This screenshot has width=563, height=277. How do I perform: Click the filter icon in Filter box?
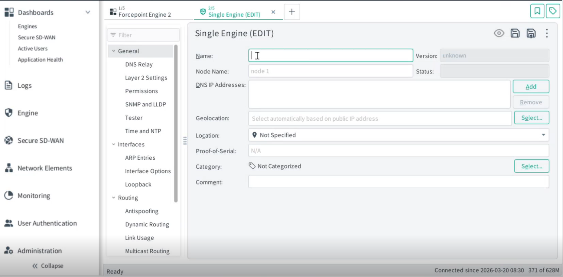113,35
